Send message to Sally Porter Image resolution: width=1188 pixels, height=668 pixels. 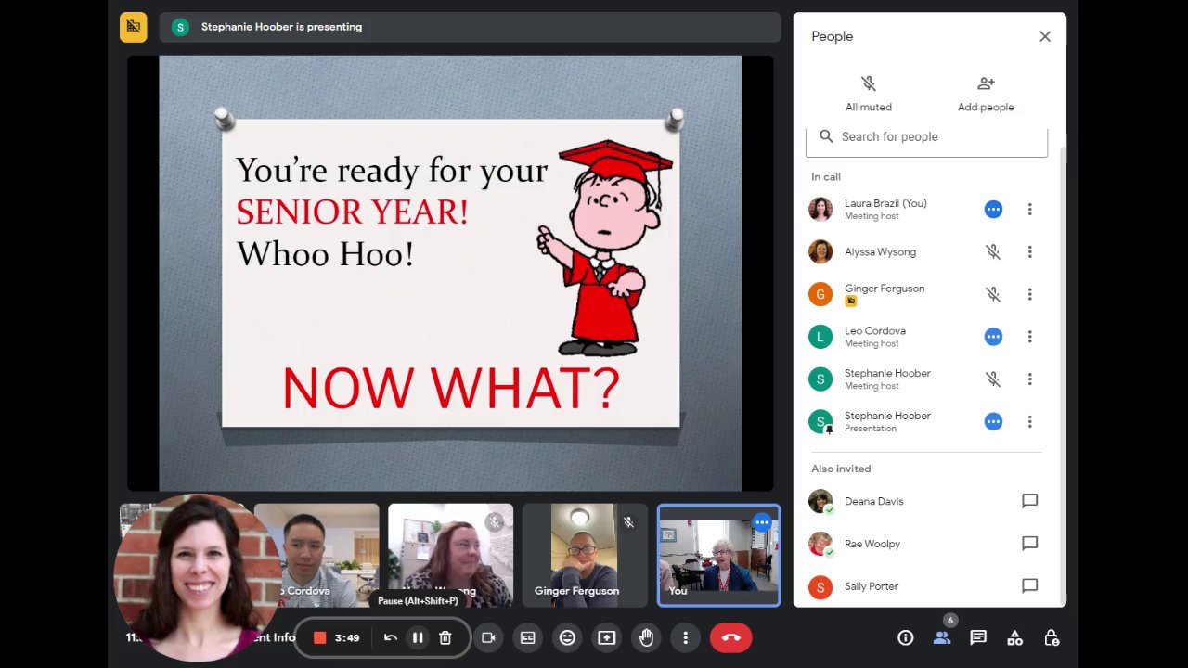1029,586
